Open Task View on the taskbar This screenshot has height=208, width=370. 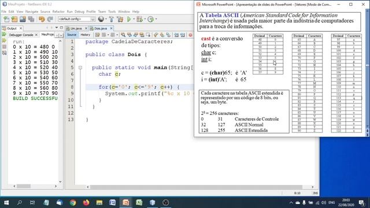[32, 203]
